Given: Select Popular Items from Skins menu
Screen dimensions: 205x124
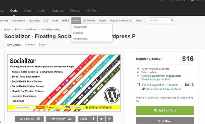Looking at the screenshot, I should tap(80, 27).
